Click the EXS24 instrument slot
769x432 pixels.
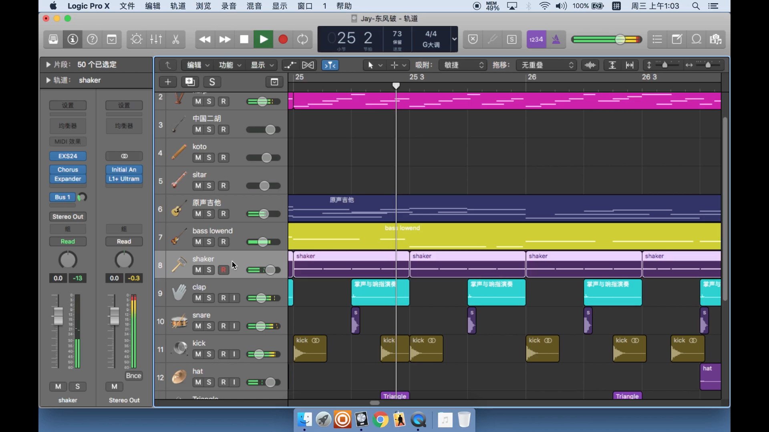(x=68, y=156)
